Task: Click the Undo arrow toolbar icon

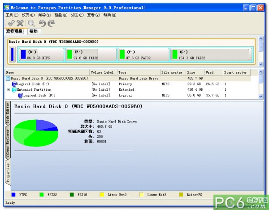Action: click(x=42, y=23)
